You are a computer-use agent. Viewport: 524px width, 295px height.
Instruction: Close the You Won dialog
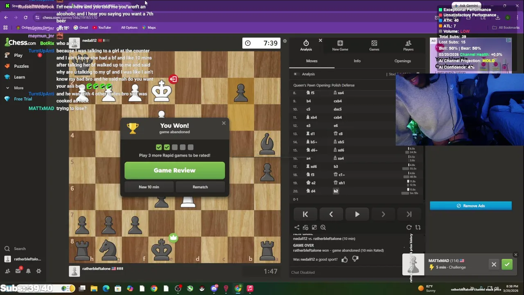click(x=224, y=123)
